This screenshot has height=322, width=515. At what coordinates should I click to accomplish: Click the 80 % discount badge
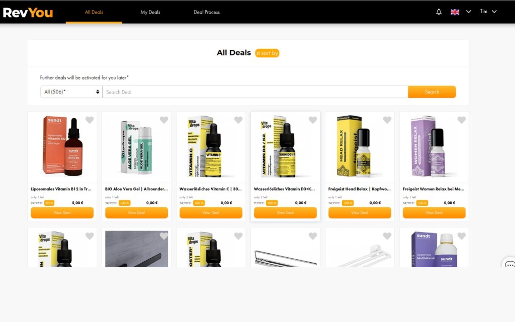(x=49, y=203)
